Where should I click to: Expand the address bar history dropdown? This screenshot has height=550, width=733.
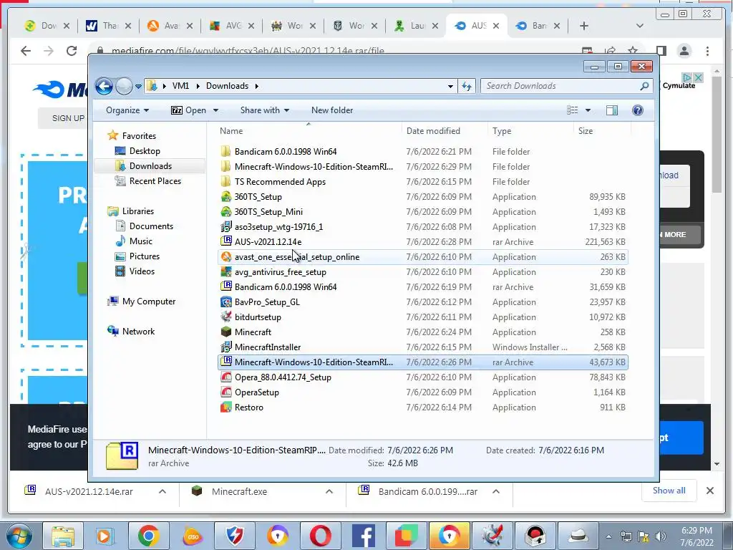click(x=450, y=86)
